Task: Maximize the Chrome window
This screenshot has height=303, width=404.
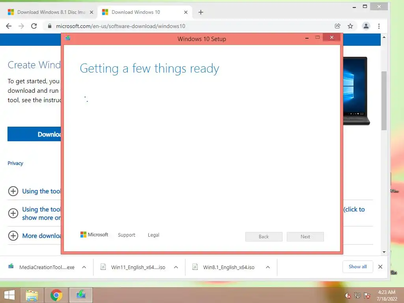Action: tap(365, 6)
